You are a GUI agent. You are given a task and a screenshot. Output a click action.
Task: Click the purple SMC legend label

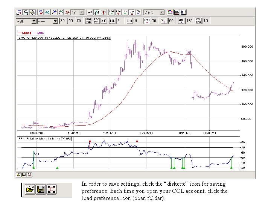(38, 33)
